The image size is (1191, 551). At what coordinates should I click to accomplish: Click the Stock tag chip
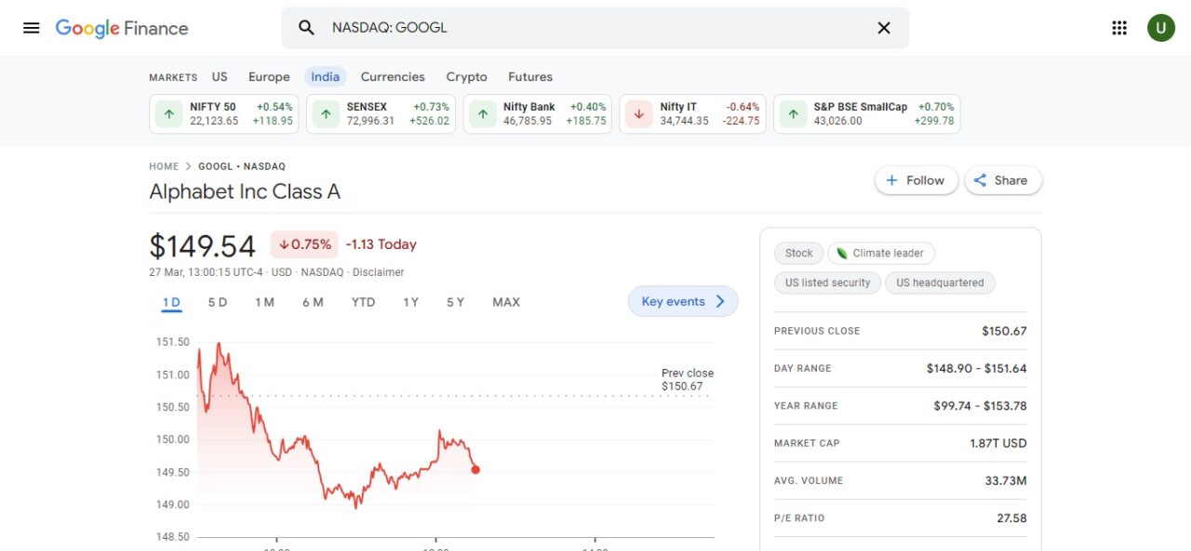(x=798, y=253)
